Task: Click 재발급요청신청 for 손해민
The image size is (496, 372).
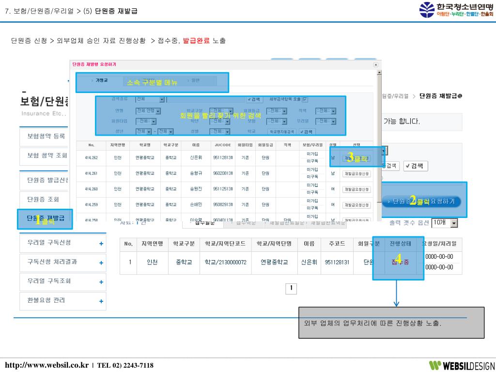Action: [356, 205]
